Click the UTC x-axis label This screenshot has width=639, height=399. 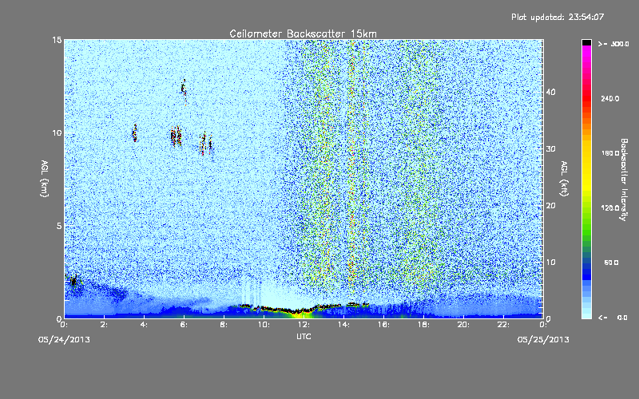(x=304, y=336)
